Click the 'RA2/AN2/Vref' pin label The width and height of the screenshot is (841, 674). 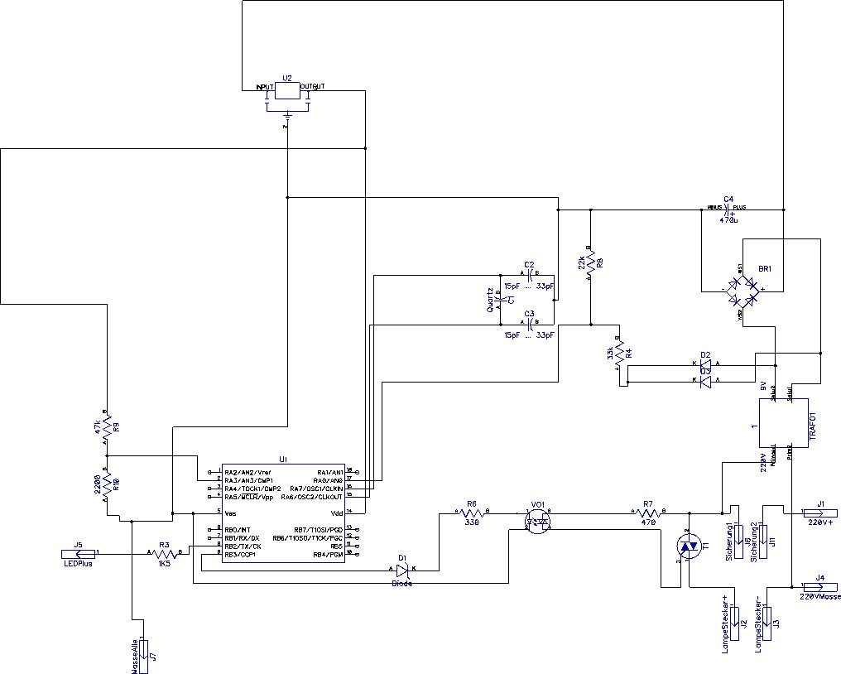coord(246,472)
